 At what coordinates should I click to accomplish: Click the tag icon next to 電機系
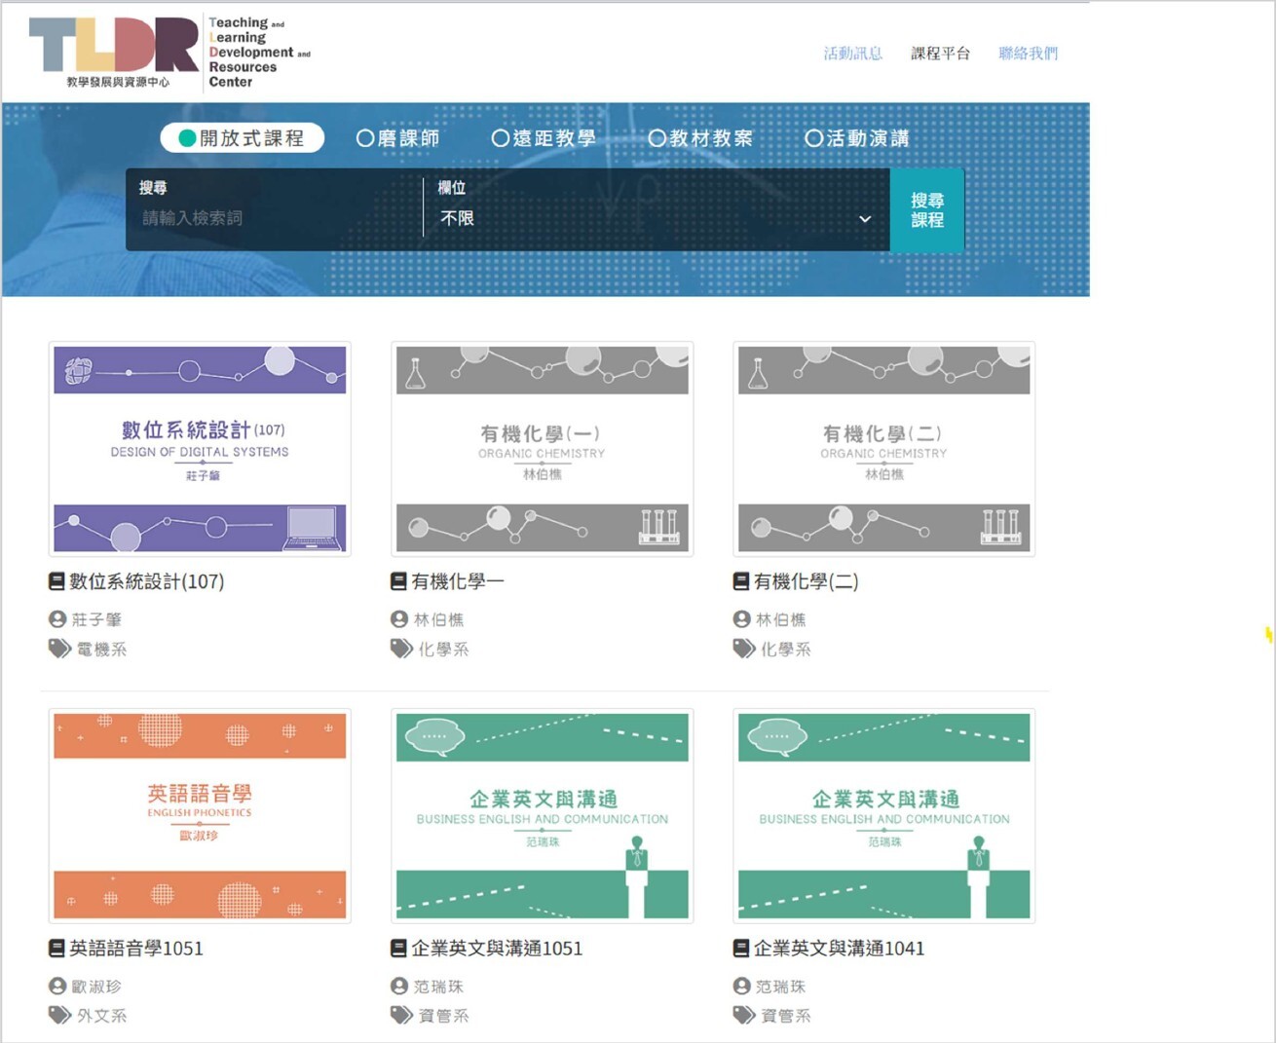59,649
